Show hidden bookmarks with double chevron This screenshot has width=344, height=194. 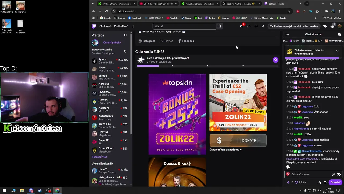coord(316,18)
